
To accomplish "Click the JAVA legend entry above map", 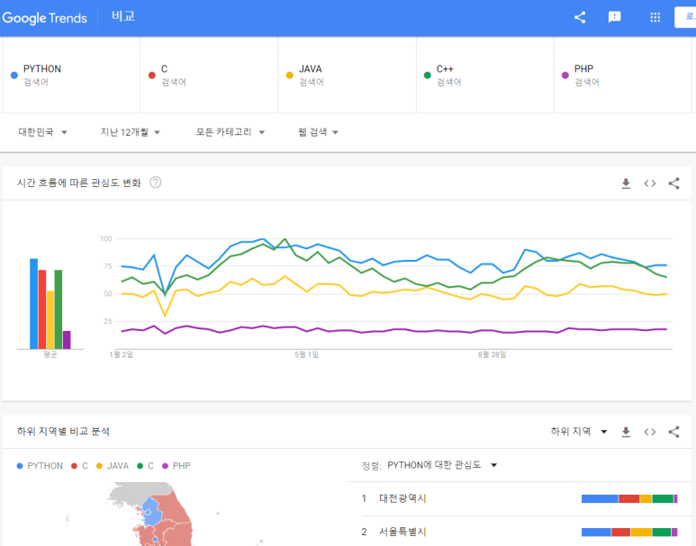I will coord(113,466).
